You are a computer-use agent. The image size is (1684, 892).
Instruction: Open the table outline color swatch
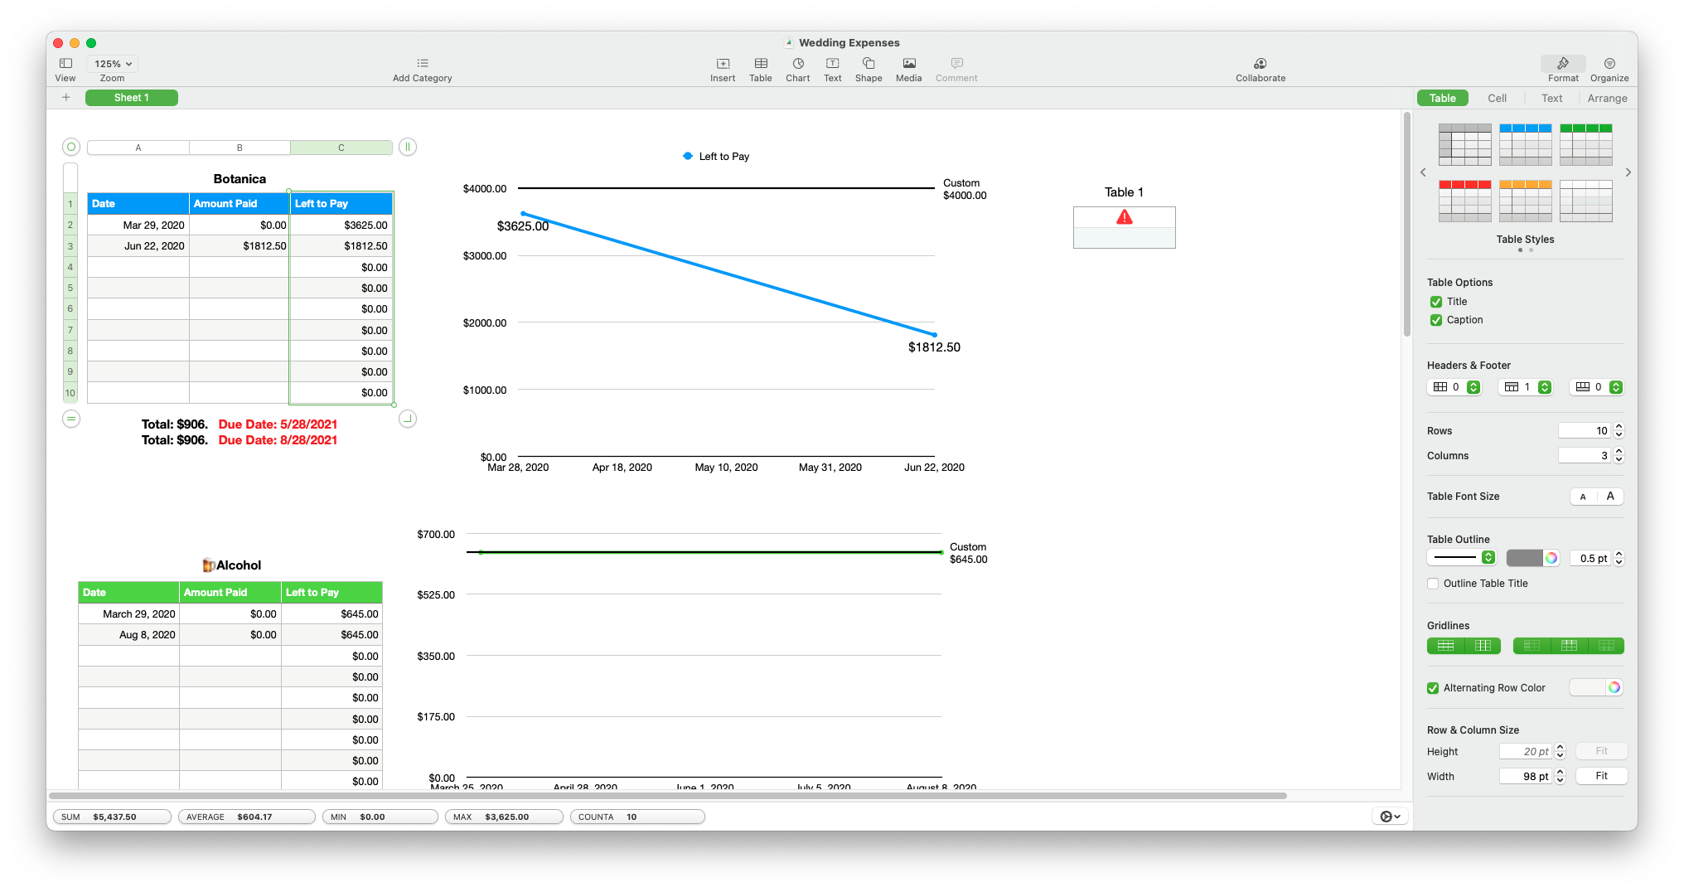1524,558
